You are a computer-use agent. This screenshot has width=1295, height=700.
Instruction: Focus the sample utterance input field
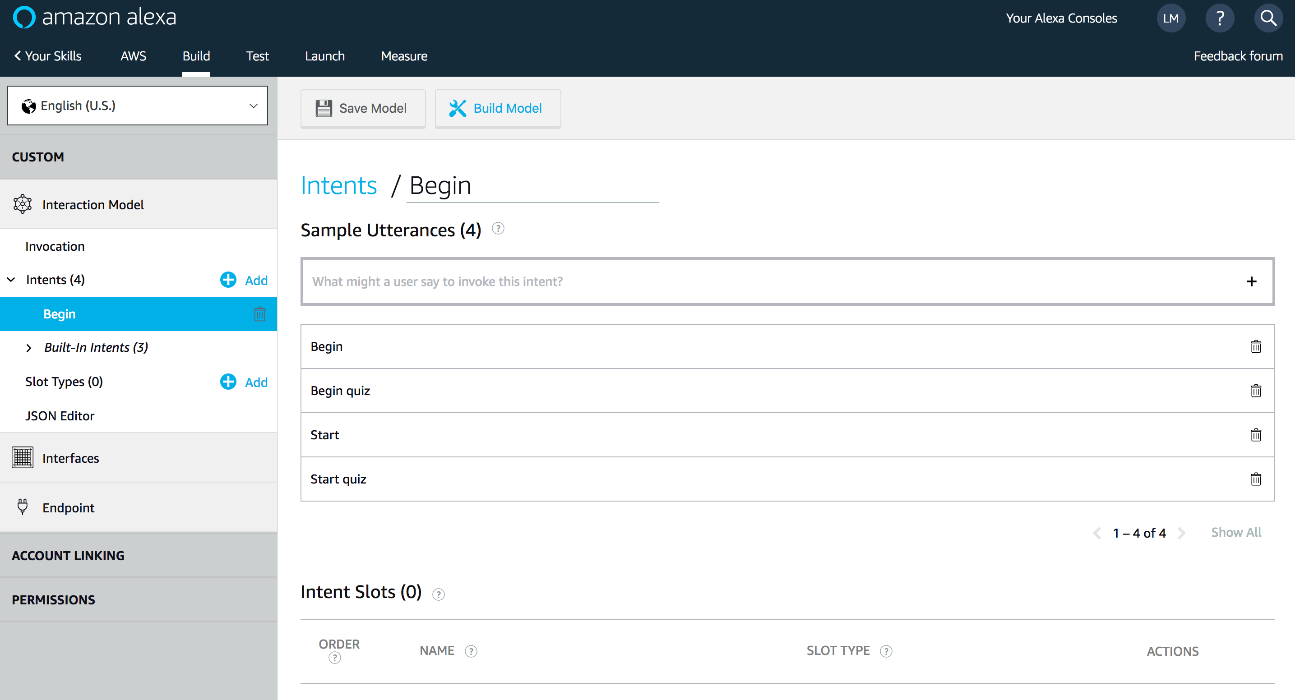tap(787, 281)
